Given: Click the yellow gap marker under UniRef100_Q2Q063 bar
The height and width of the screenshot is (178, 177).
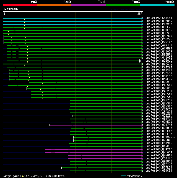Looking at the screenshot, I should [42, 83].
